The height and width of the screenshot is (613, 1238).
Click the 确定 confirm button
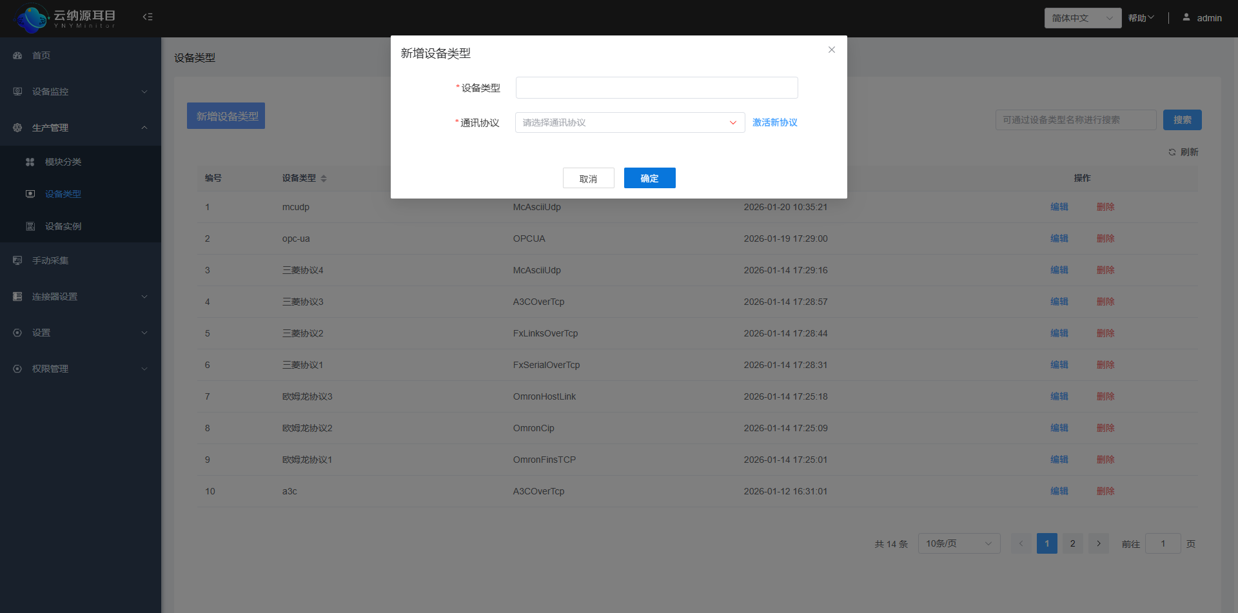pyautogui.click(x=649, y=178)
